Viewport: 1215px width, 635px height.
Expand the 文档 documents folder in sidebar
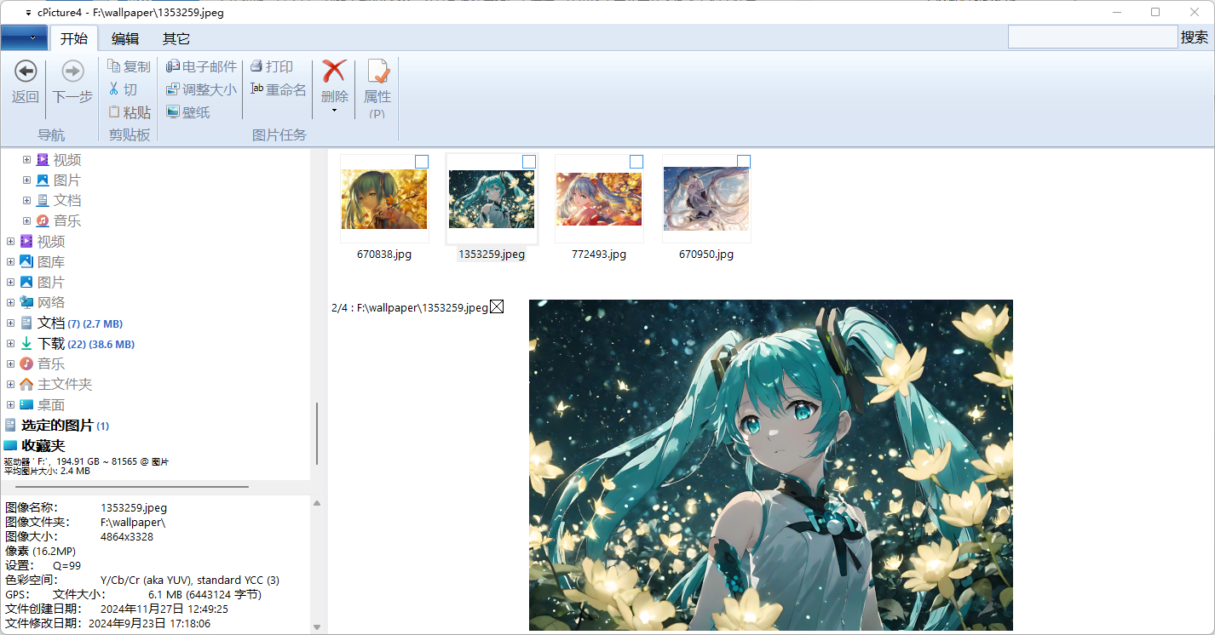click(10, 323)
